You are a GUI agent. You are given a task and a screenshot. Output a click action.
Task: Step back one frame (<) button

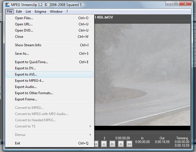104,144
